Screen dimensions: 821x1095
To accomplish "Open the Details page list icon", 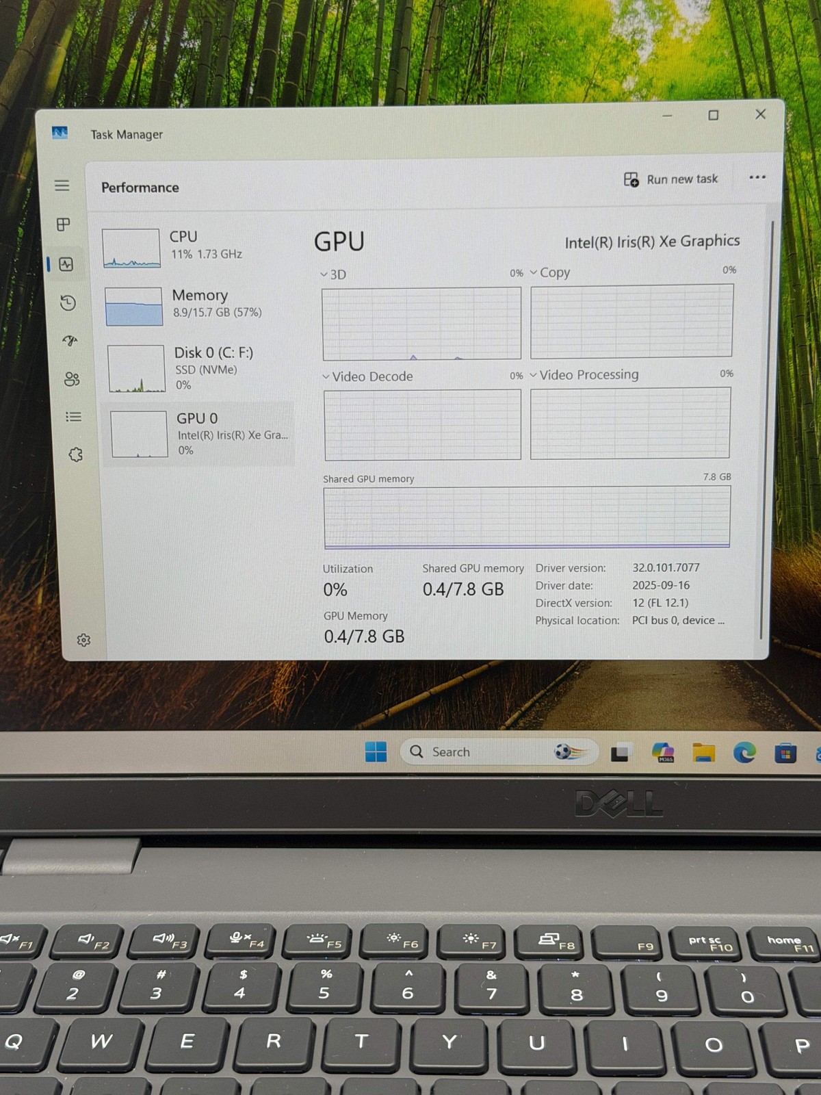I will pos(74,417).
